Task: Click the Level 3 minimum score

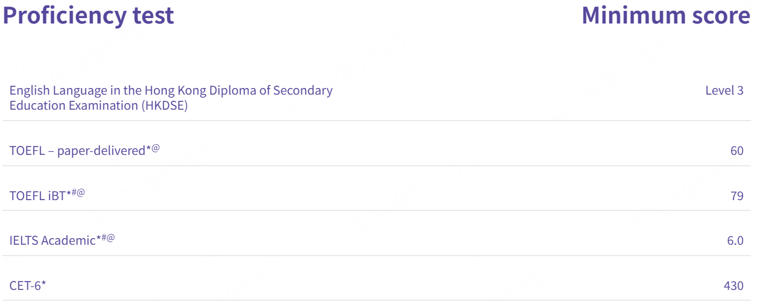Action: (724, 91)
